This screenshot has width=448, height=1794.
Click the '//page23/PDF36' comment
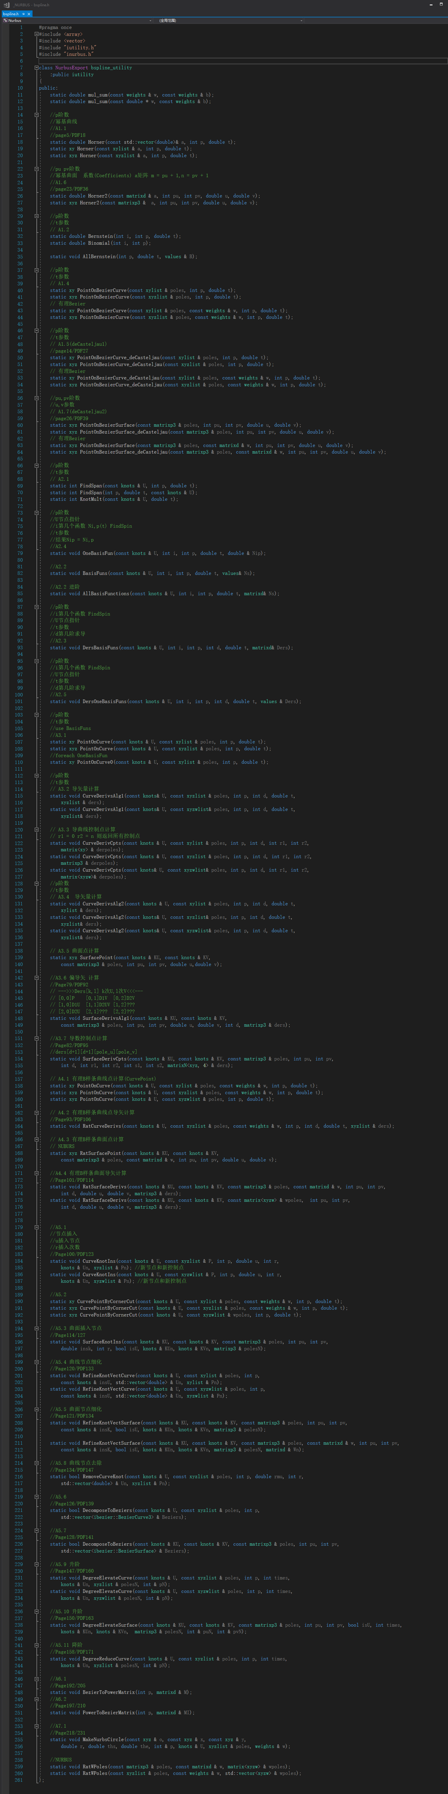[x=70, y=189]
